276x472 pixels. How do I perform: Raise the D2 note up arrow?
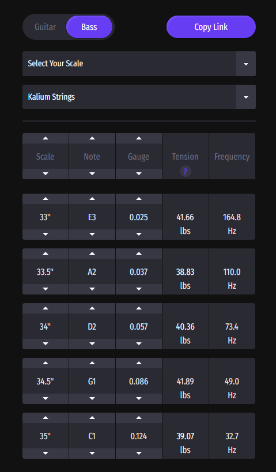(x=92, y=308)
